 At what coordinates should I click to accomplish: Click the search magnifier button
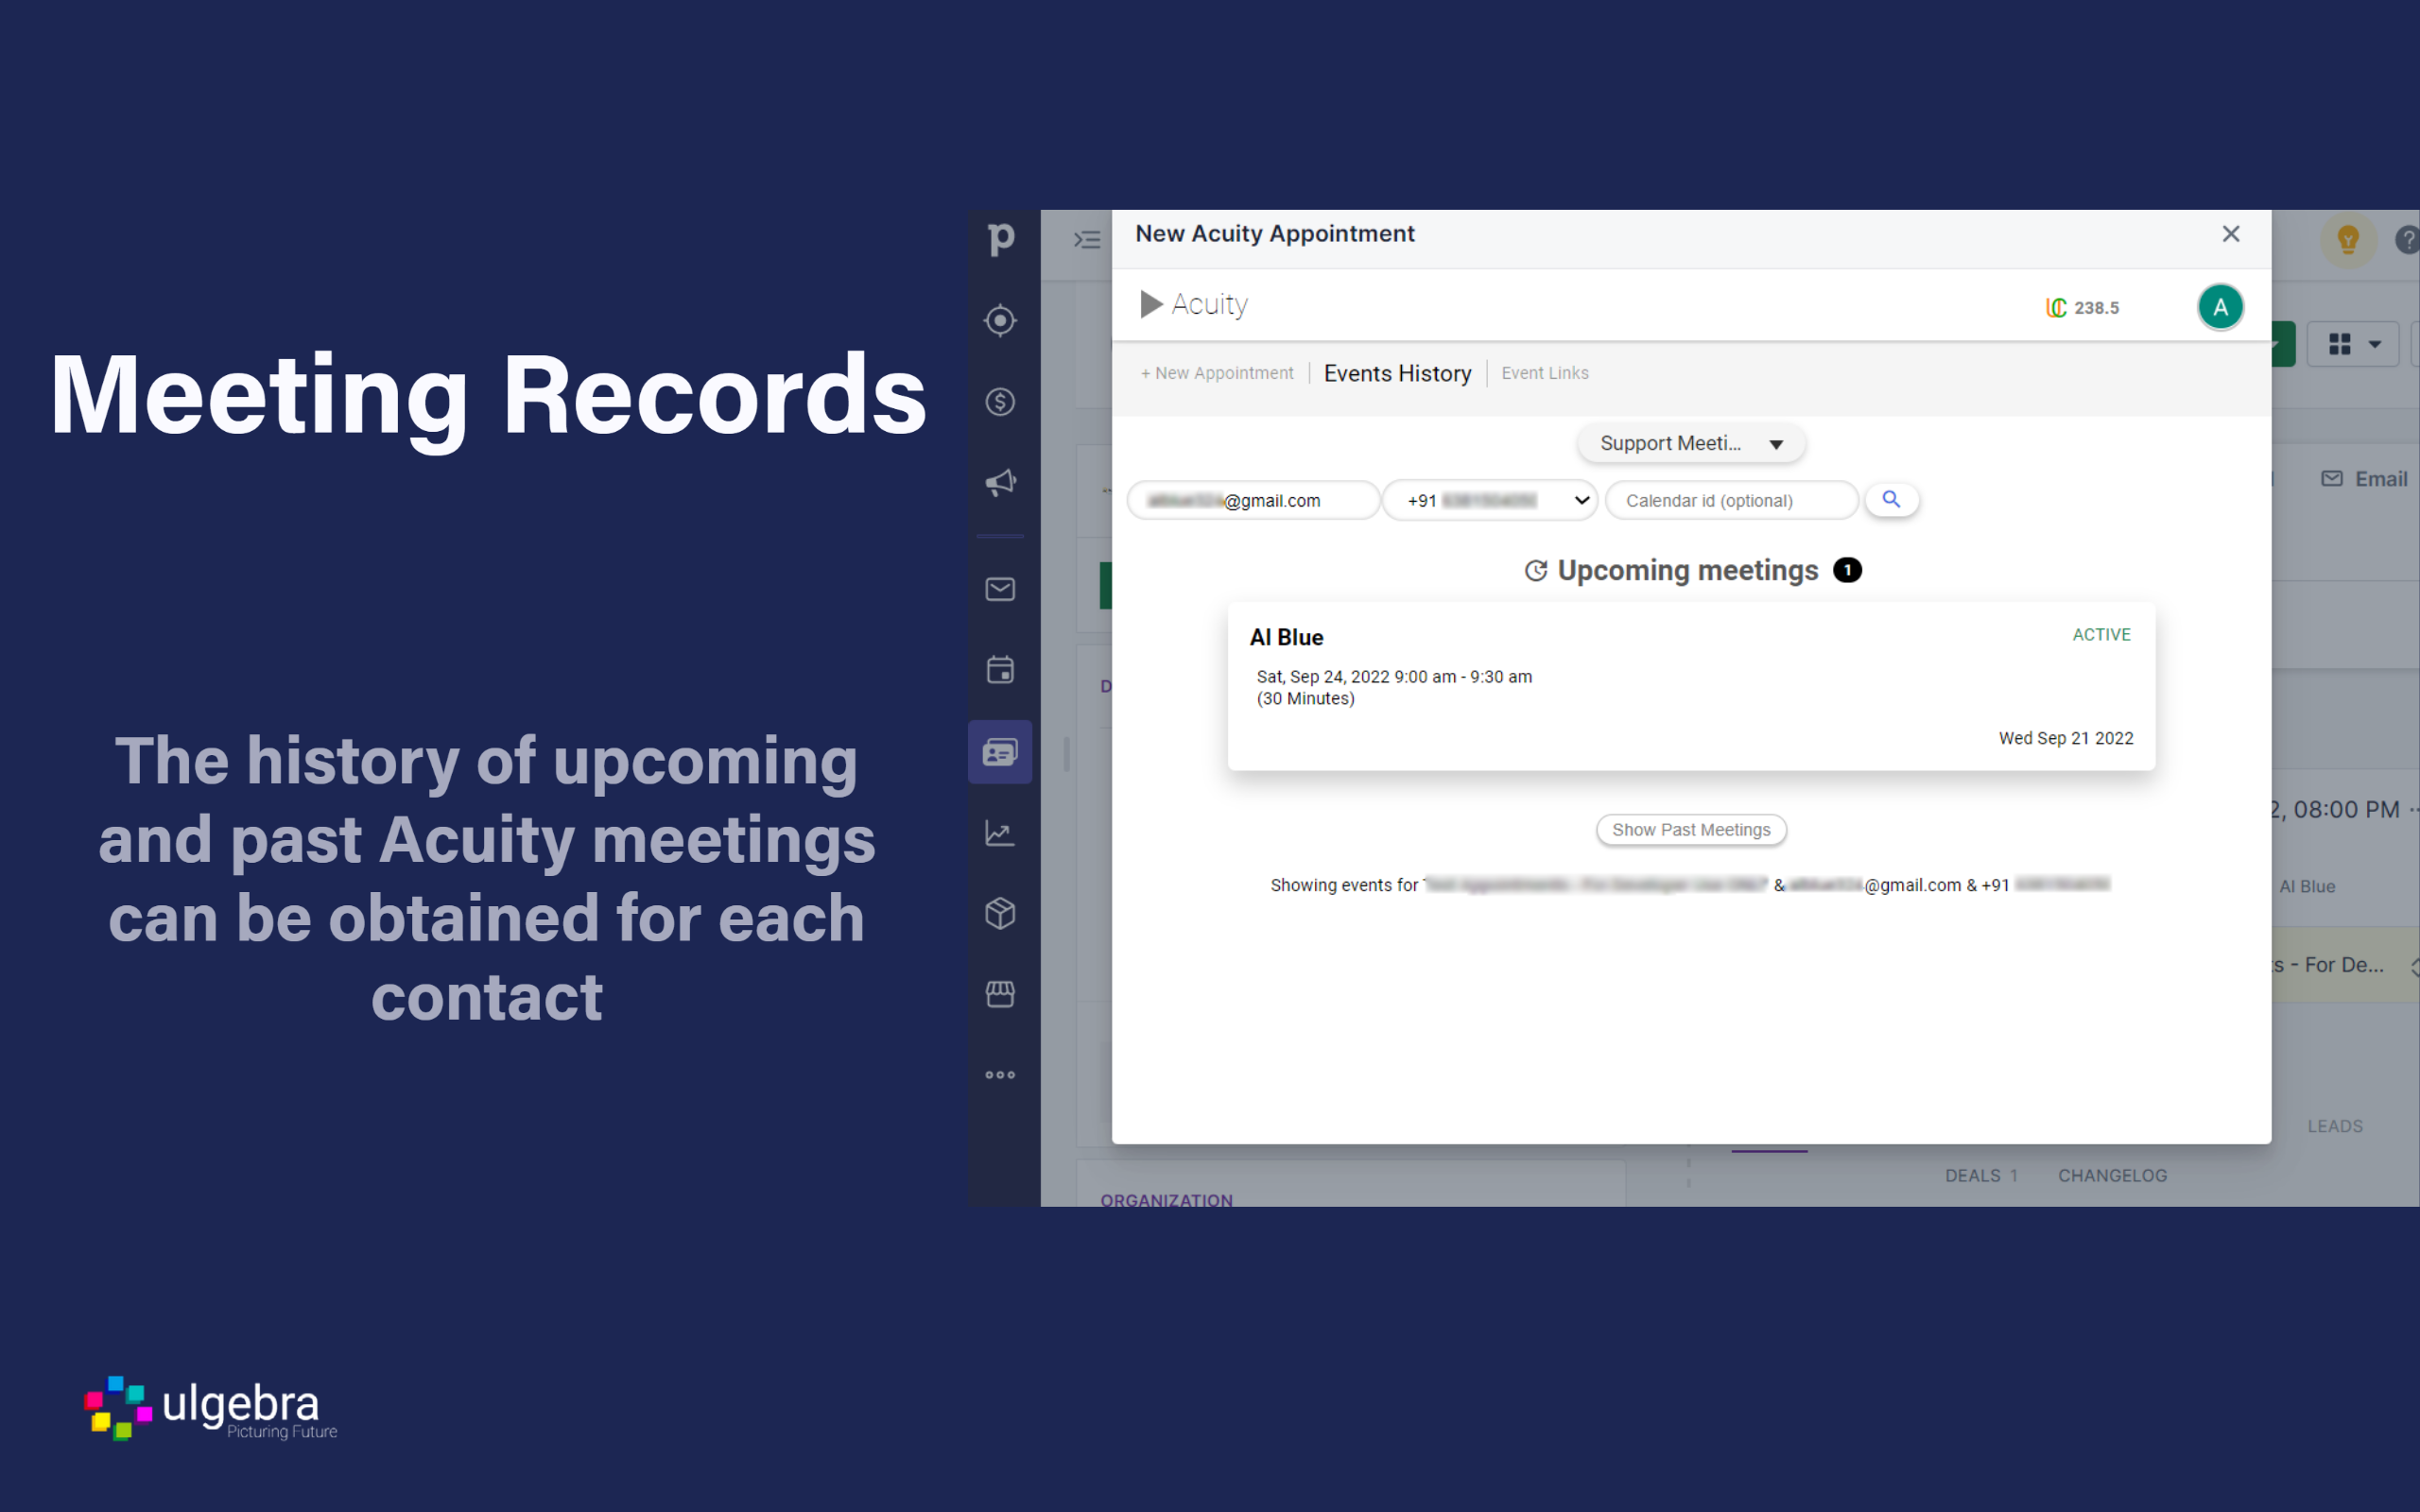1891,499
